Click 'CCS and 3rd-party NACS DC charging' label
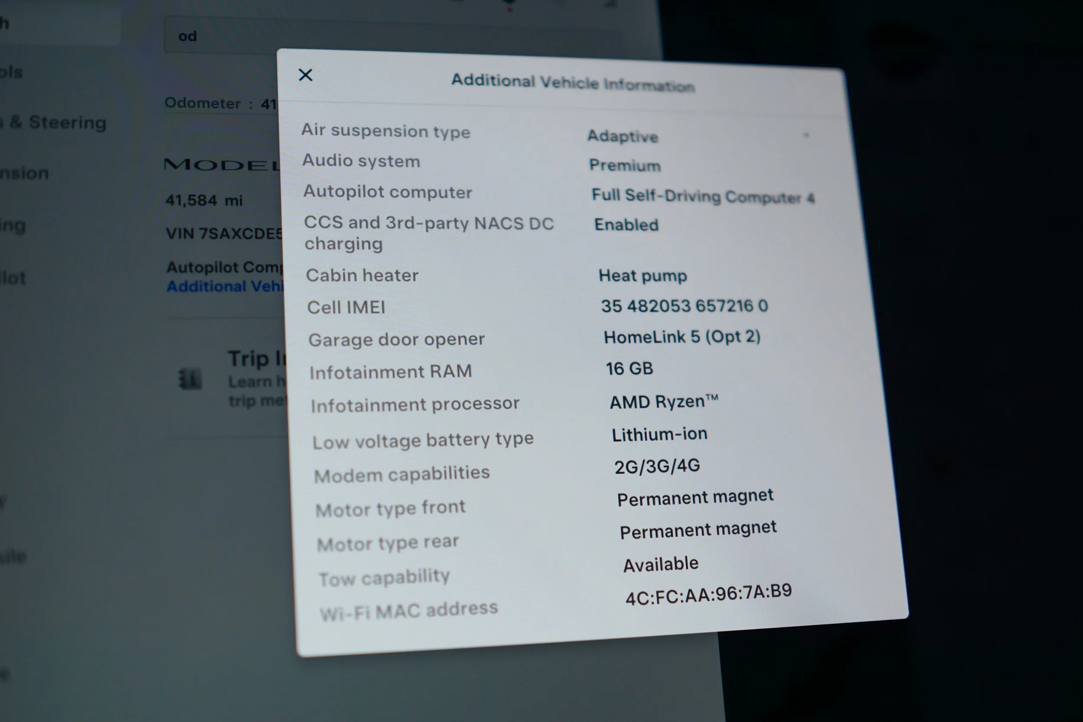1083x722 pixels. click(x=429, y=233)
